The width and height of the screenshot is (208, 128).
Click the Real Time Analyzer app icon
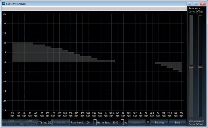coord(4,4)
